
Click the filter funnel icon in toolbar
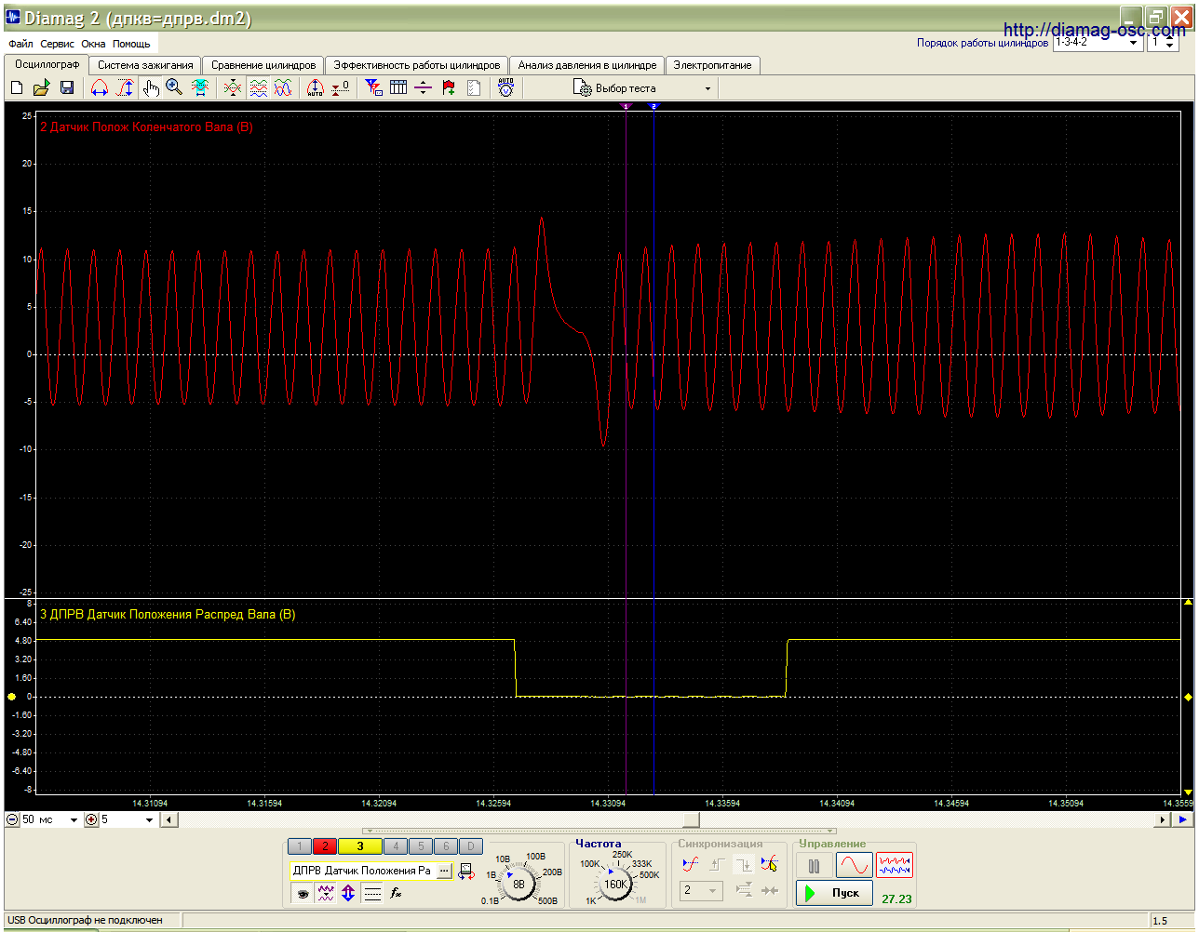pyautogui.click(x=373, y=87)
